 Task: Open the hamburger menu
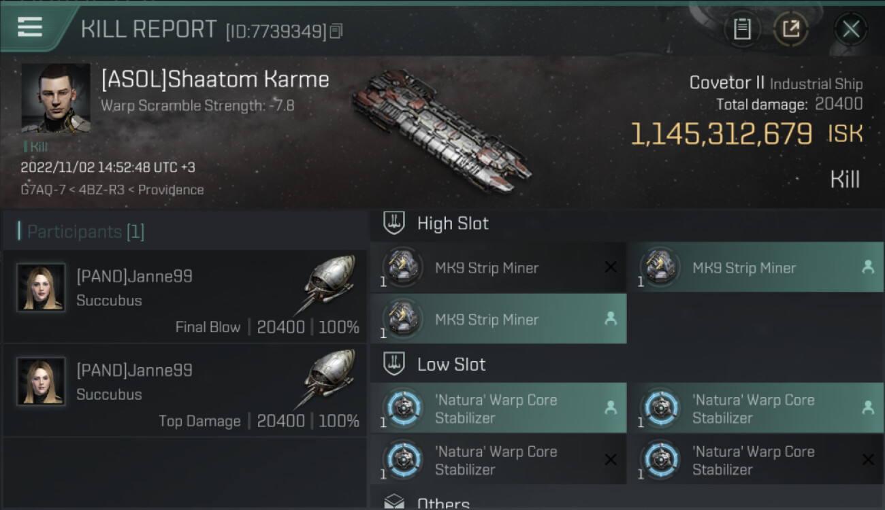tap(30, 27)
